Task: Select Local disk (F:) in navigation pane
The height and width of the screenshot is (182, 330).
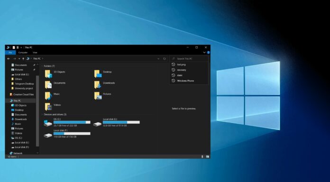Action: [22, 147]
